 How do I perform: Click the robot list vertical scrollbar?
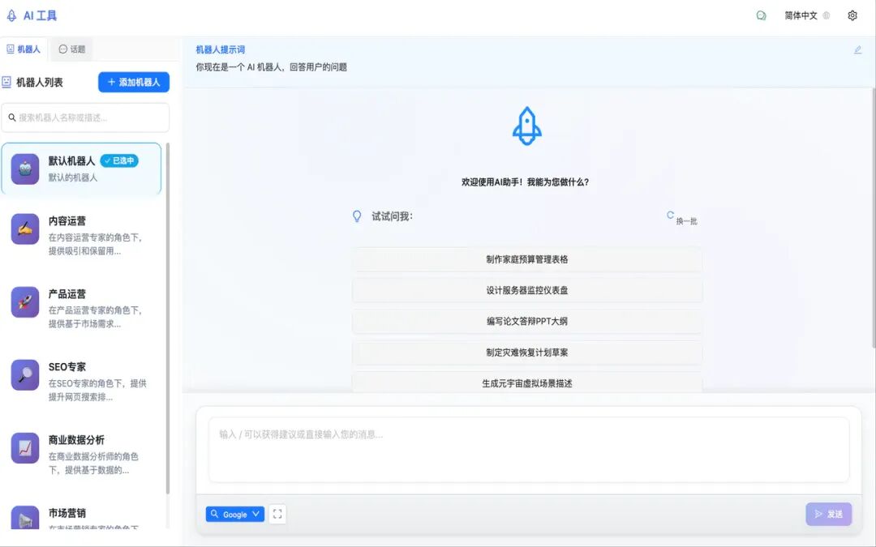tap(168, 318)
